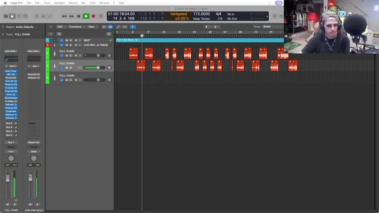Open the Track menu
Image resolution: width=379 pixels, height=213 pixels.
tap(47, 3)
